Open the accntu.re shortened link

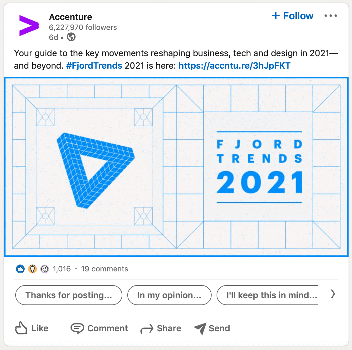234,66
